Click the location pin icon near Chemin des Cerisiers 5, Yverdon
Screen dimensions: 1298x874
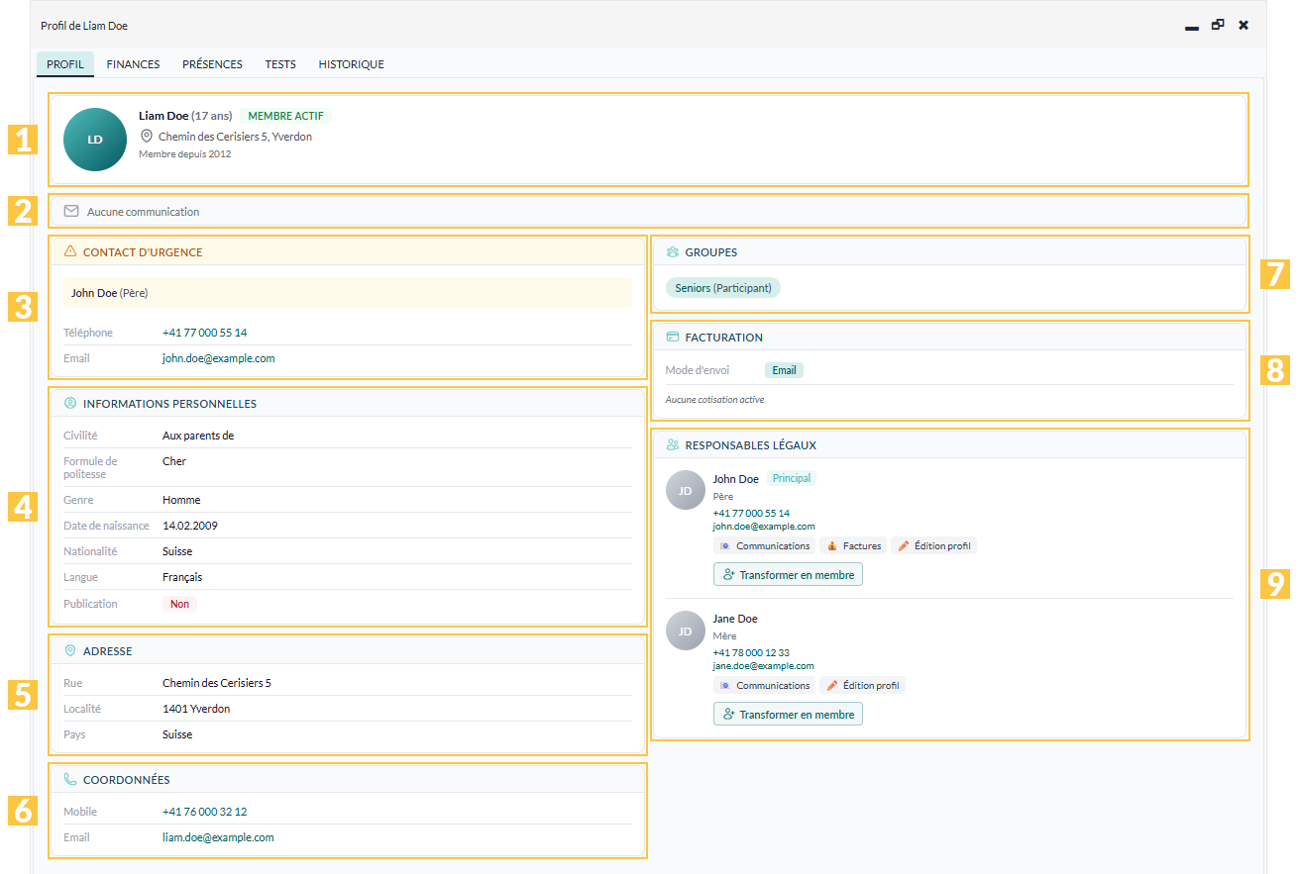pyautogui.click(x=147, y=137)
